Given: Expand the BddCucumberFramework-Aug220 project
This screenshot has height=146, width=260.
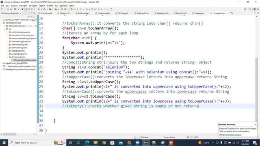Looking at the screenshot, I should pos(2,19).
